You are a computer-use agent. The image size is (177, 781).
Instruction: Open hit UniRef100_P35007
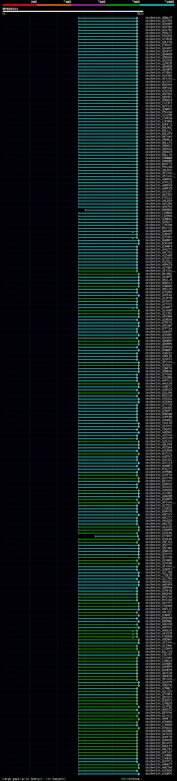tap(159, 45)
